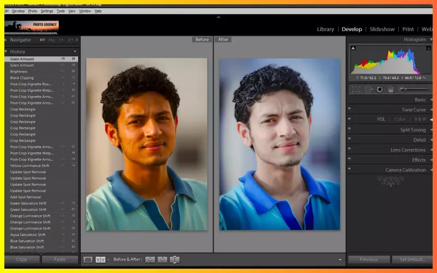This screenshot has width=437, height=273.
Task: Click the Copy settings button
Action: pos(22,259)
